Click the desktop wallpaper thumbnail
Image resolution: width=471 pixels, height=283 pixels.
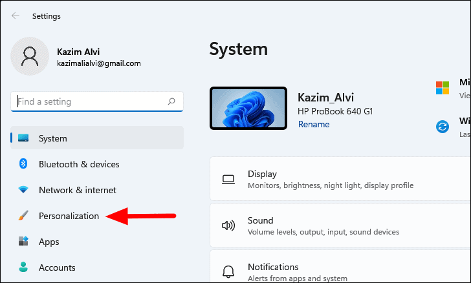[248, 109]
